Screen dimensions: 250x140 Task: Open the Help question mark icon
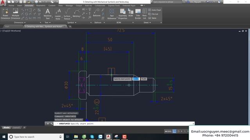click(219, 2)
